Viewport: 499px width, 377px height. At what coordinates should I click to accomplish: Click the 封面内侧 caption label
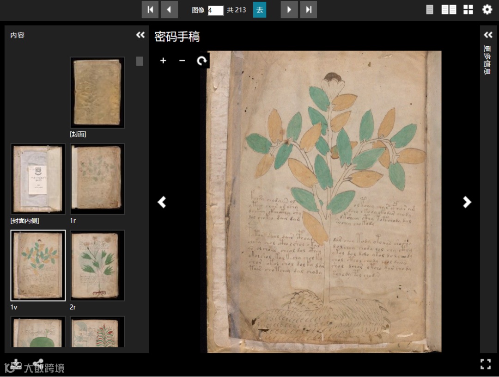click(x=24, y=221)
